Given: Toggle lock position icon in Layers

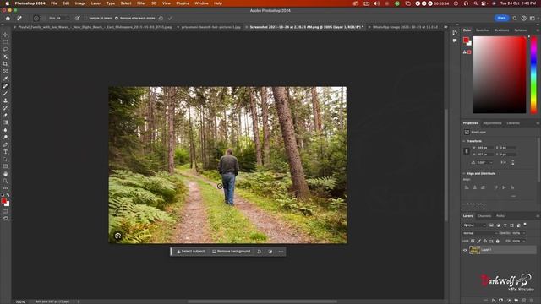Looking at the screenshot, I should point(485,241).
